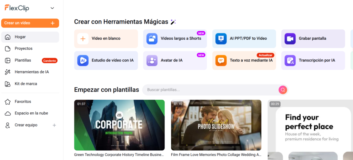
Task: Click the Videos largos a Shorts icon
Action: pyautogui.click(x=152, y=39)
